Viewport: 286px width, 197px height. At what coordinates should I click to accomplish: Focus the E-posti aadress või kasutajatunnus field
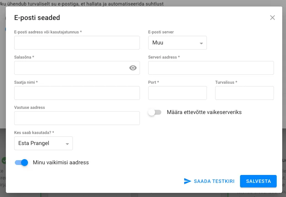pyautogui.click(x=77, y=43)
